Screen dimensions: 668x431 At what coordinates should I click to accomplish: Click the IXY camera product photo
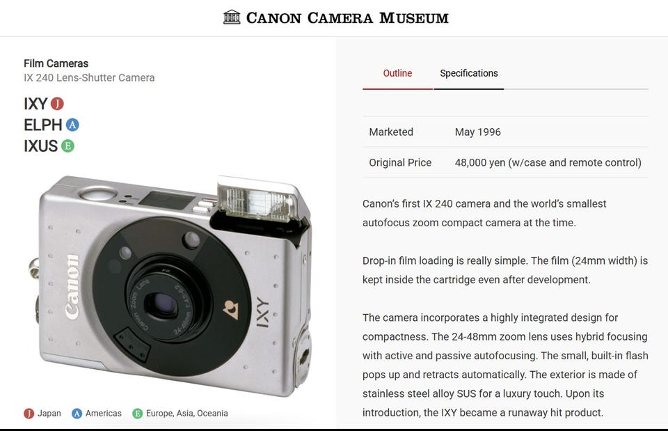[x=170, y=285]
